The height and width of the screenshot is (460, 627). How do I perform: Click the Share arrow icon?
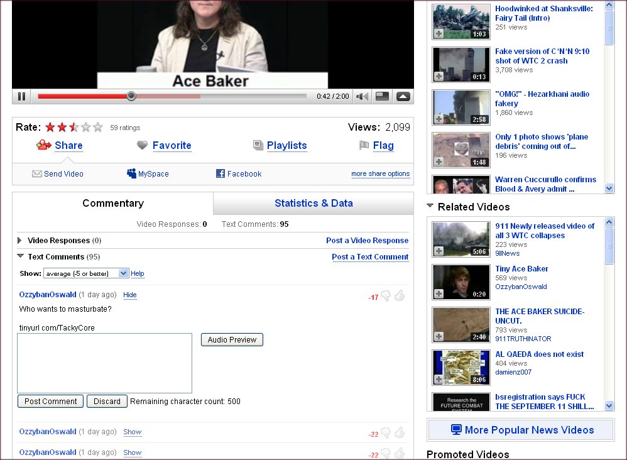[x=43, y=145]
